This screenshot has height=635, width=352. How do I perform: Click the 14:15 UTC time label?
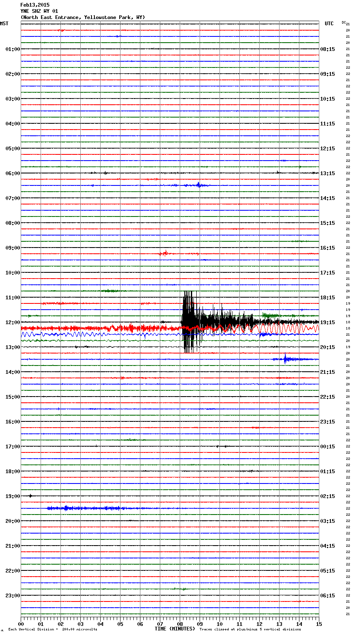click(x=328, y=198)
